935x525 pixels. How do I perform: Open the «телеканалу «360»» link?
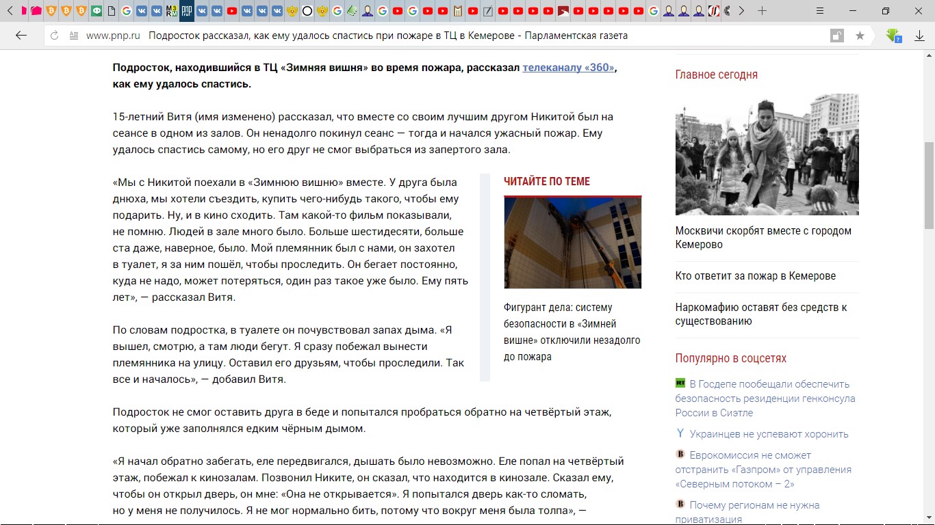568,68
